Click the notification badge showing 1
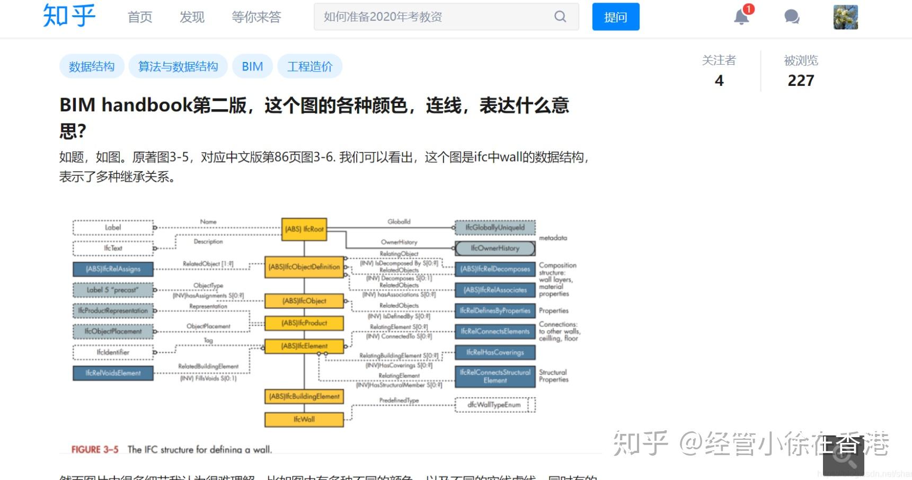This screenshot has width=912, height=480. pos(748,9)
